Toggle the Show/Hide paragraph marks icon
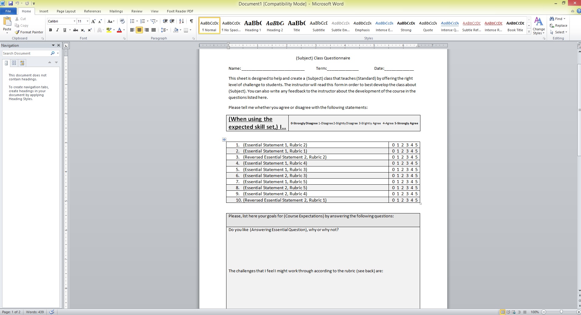The image size is (581, 315). 191,21
